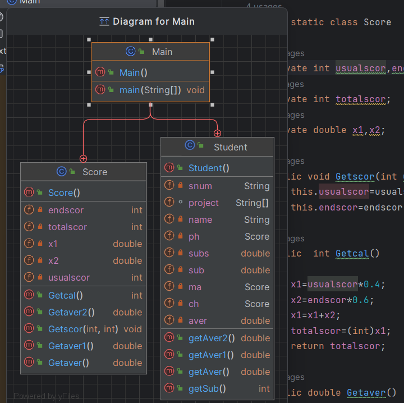
Task: Click the private lock icon beside totalscor
Action: click(x=40, y=227)
